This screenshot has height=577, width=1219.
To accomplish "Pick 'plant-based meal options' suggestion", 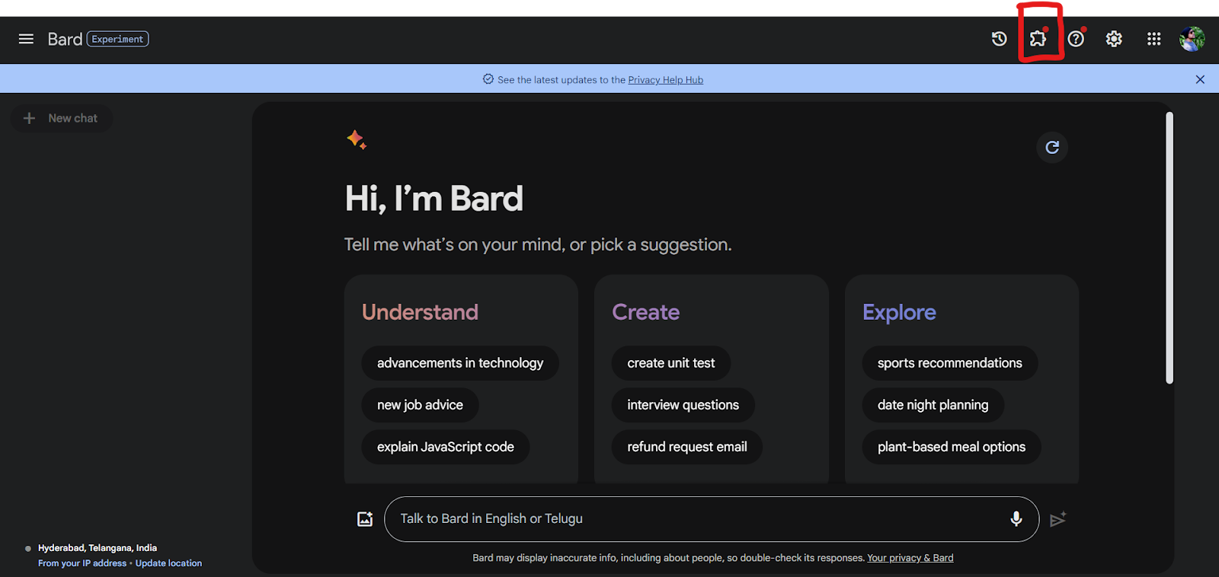I will 952,447.
